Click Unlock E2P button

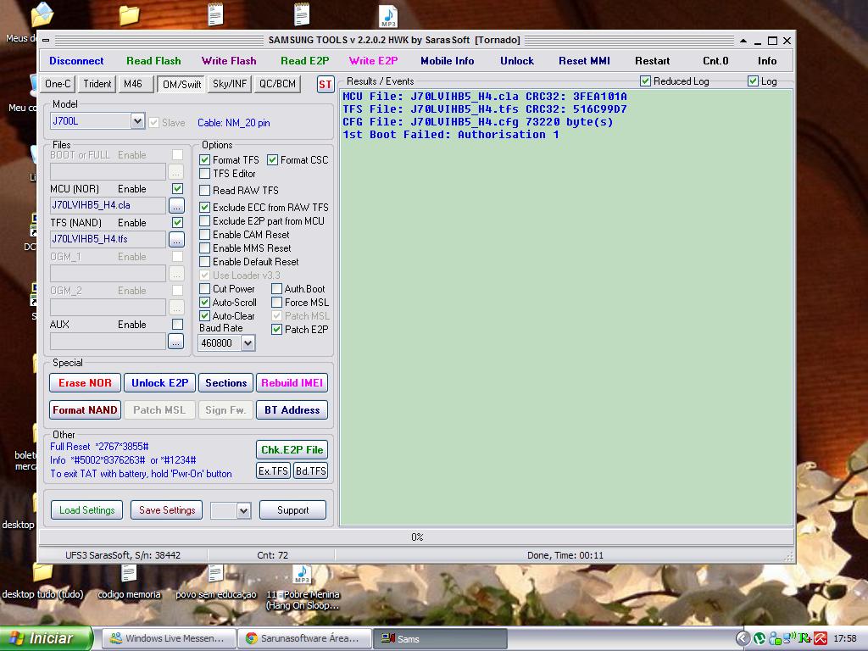159,383
